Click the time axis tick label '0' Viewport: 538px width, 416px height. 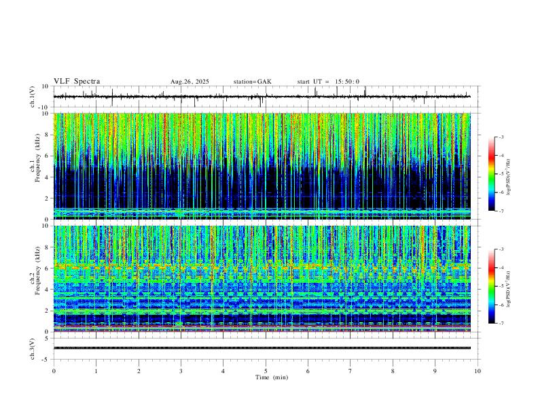[54, 371]
